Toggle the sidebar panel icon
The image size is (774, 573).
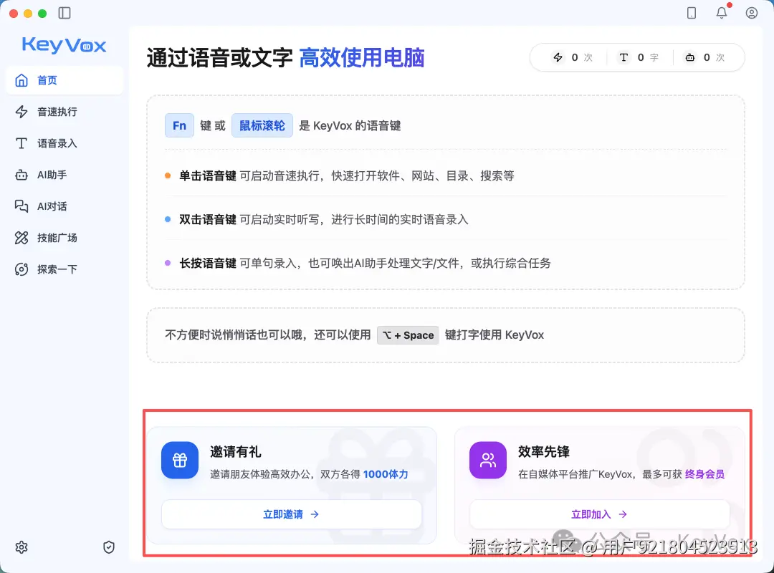click(x=64, y=14)
